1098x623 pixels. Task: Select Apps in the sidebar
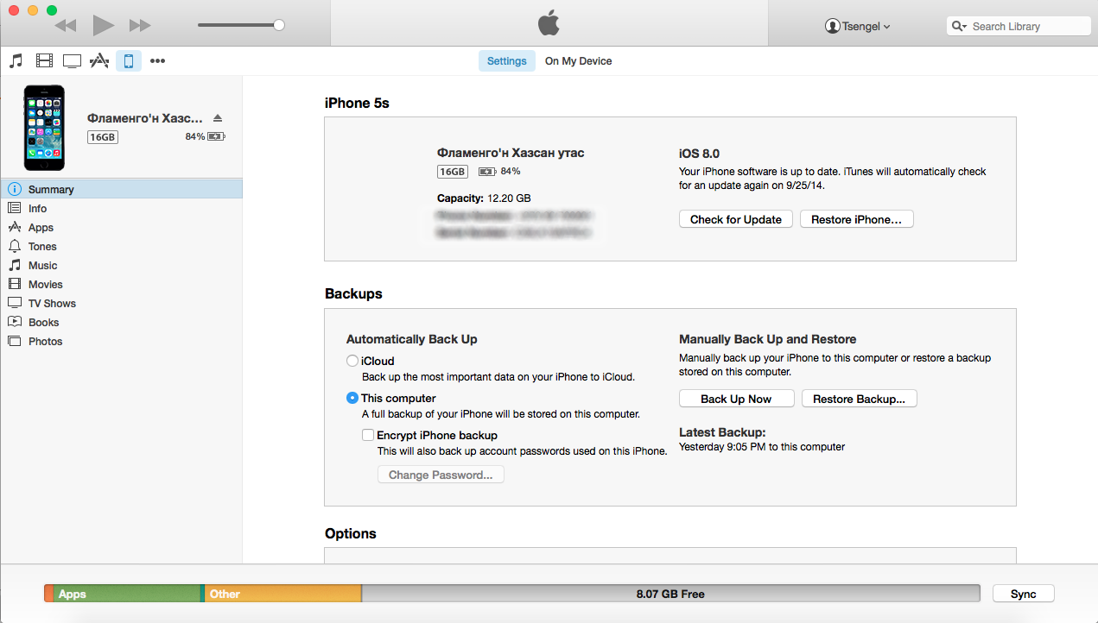[x=122, y=227]
